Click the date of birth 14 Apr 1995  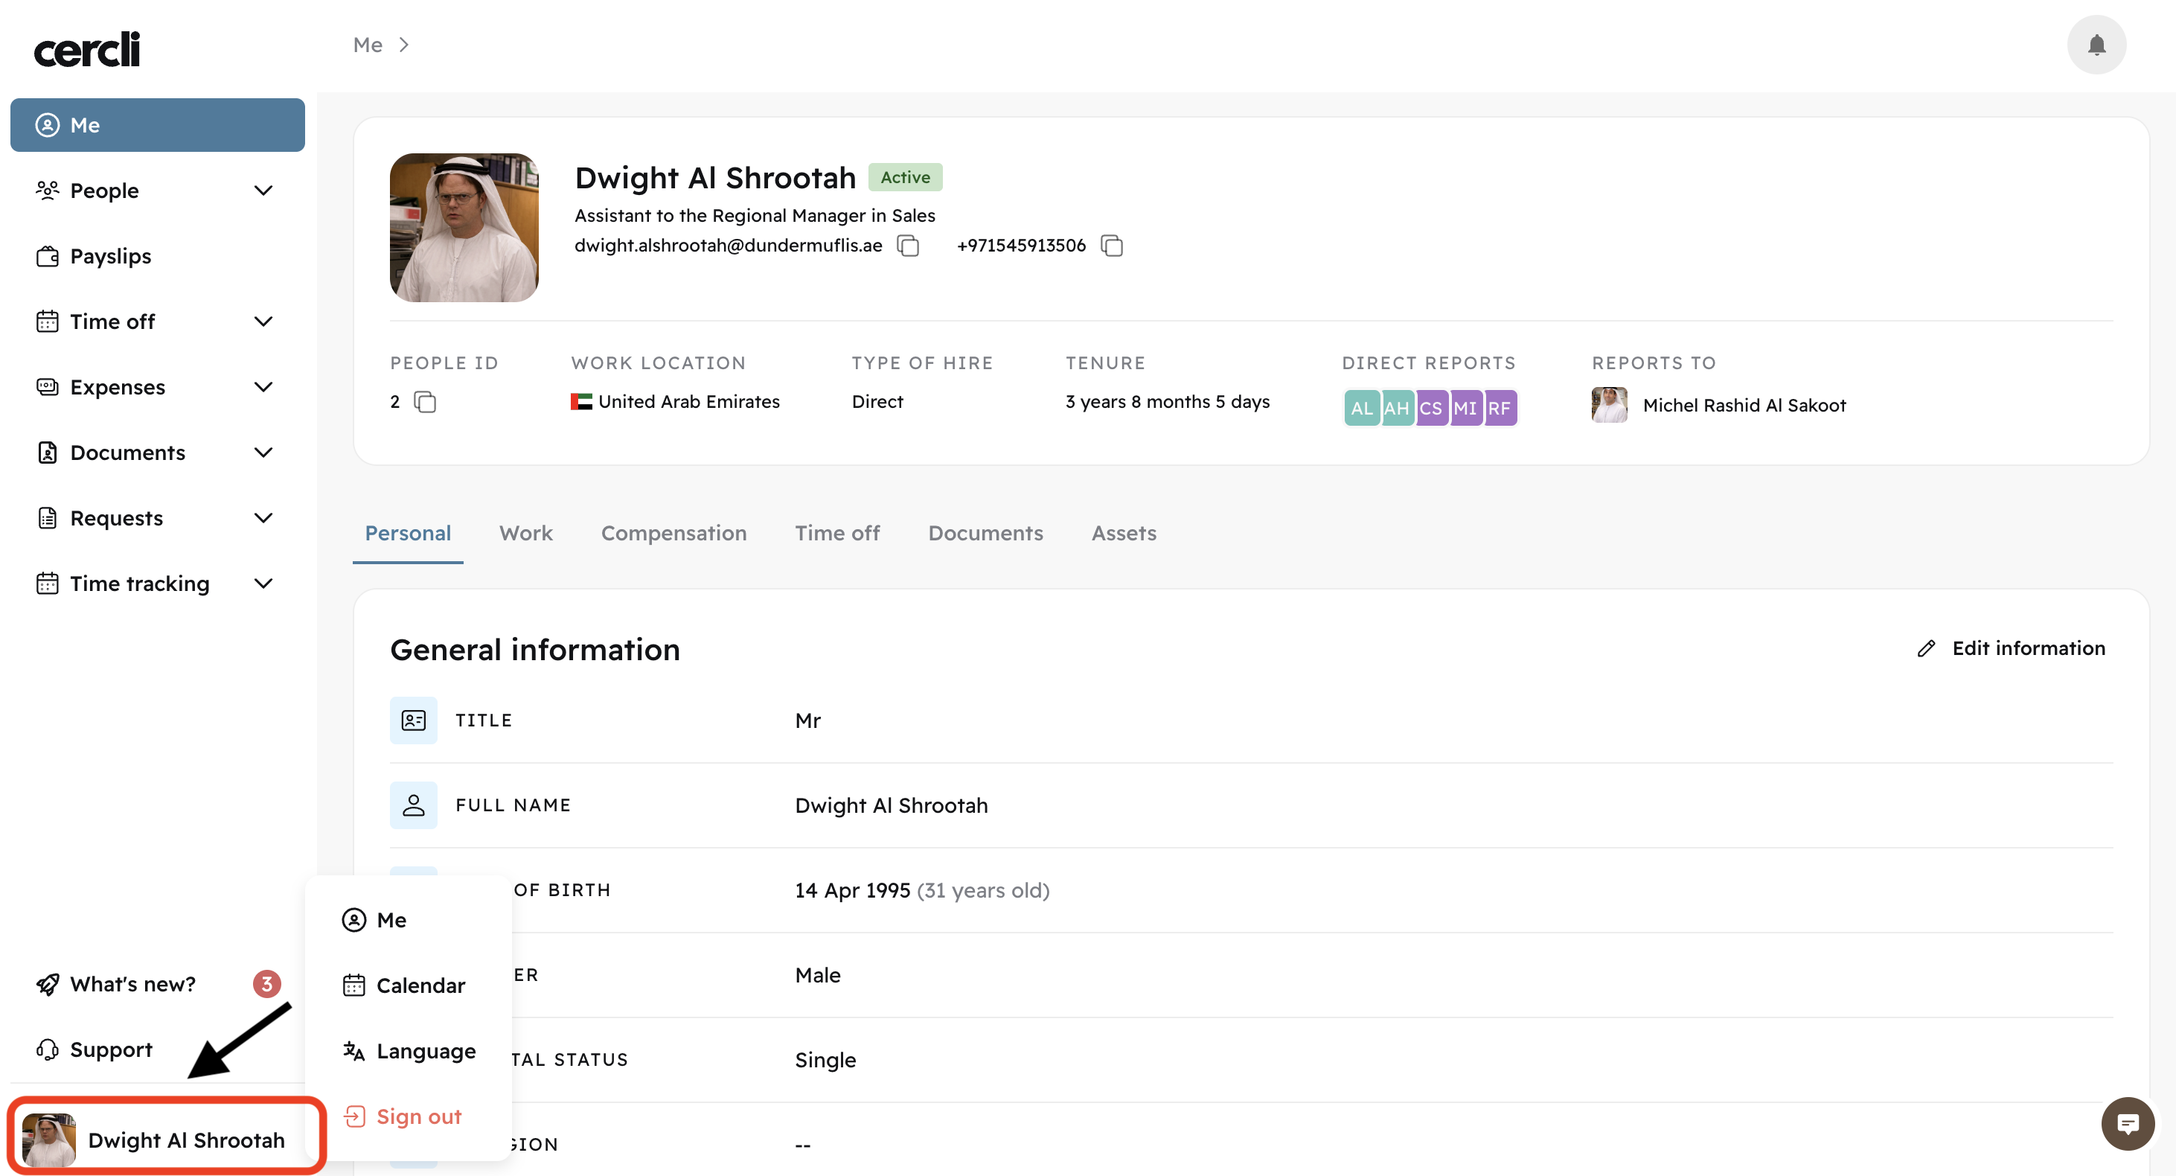tap(852, 890)
